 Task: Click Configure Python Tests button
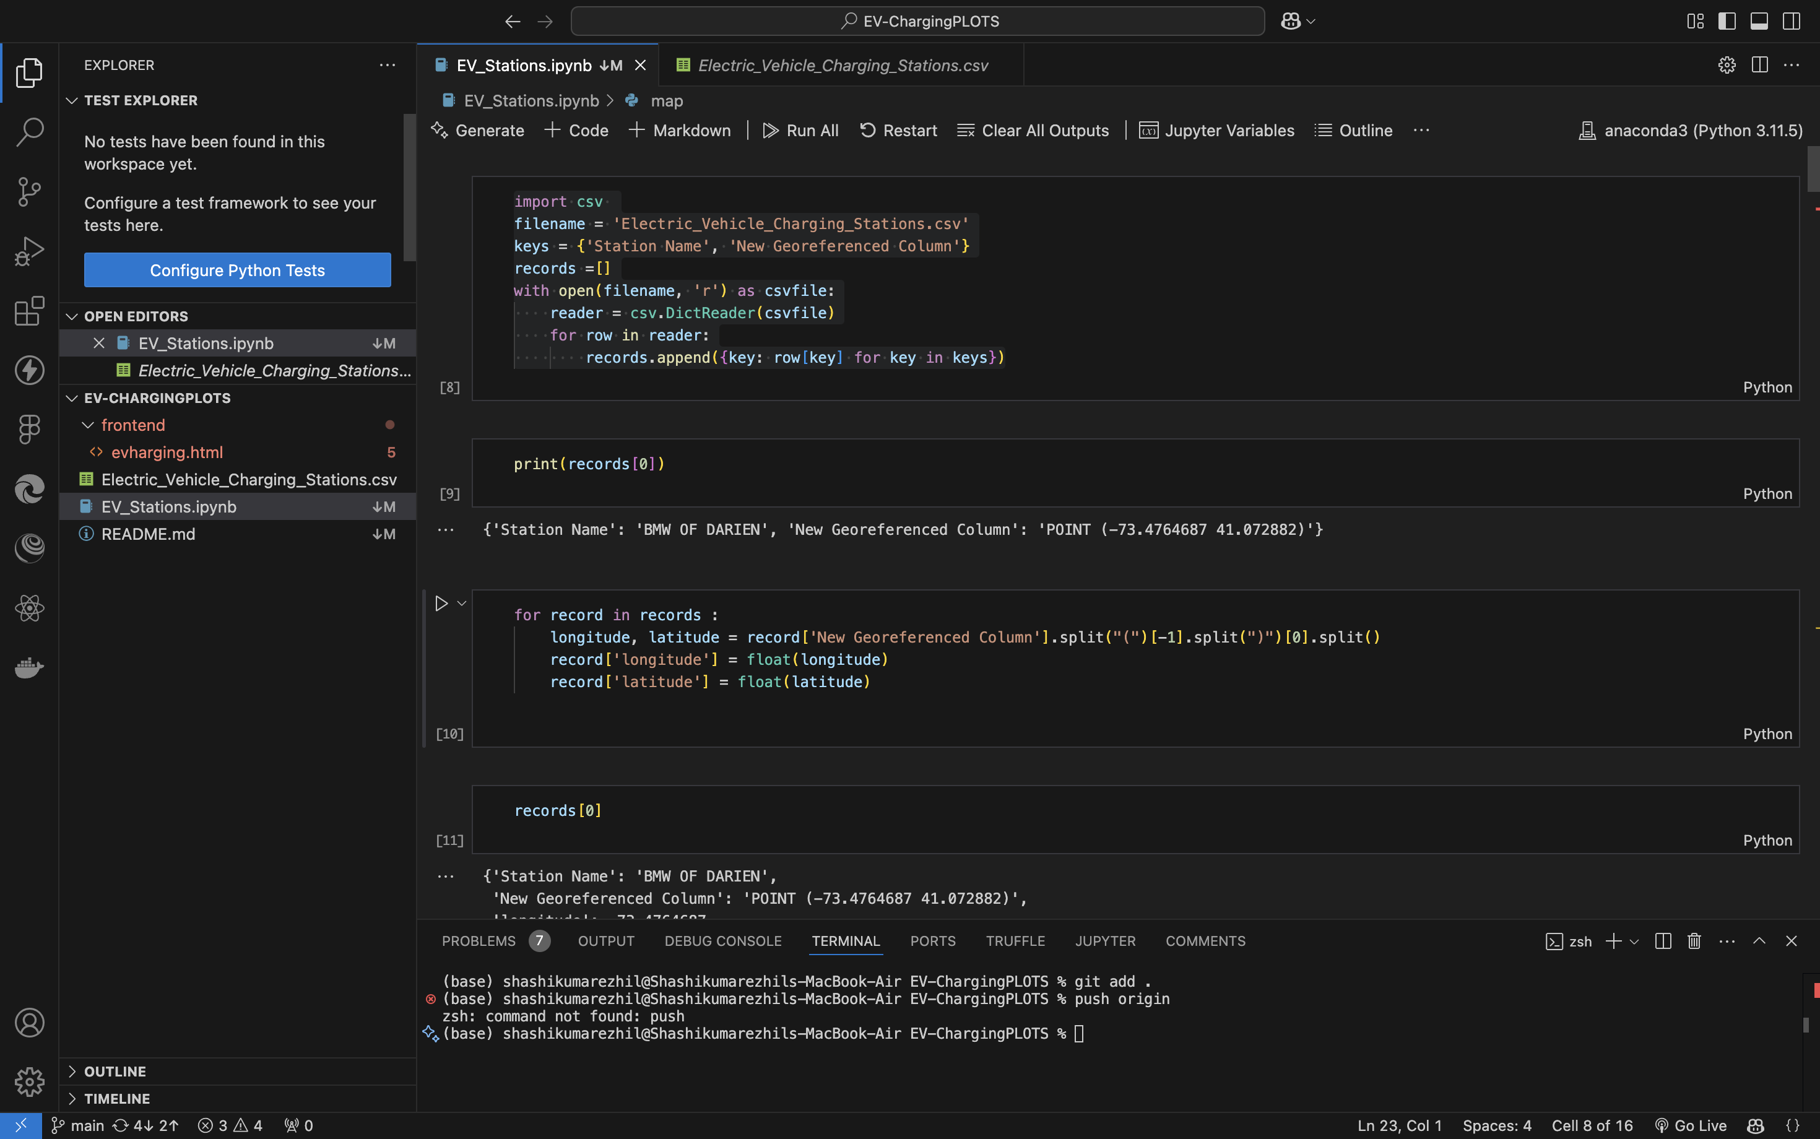tap(237, 270)
